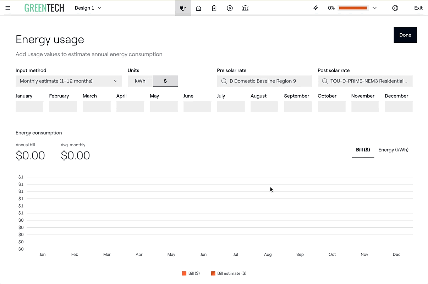Expand the energy offset percentage chevron
Viewport: 428px width, 284px height.
coord(374,8)
